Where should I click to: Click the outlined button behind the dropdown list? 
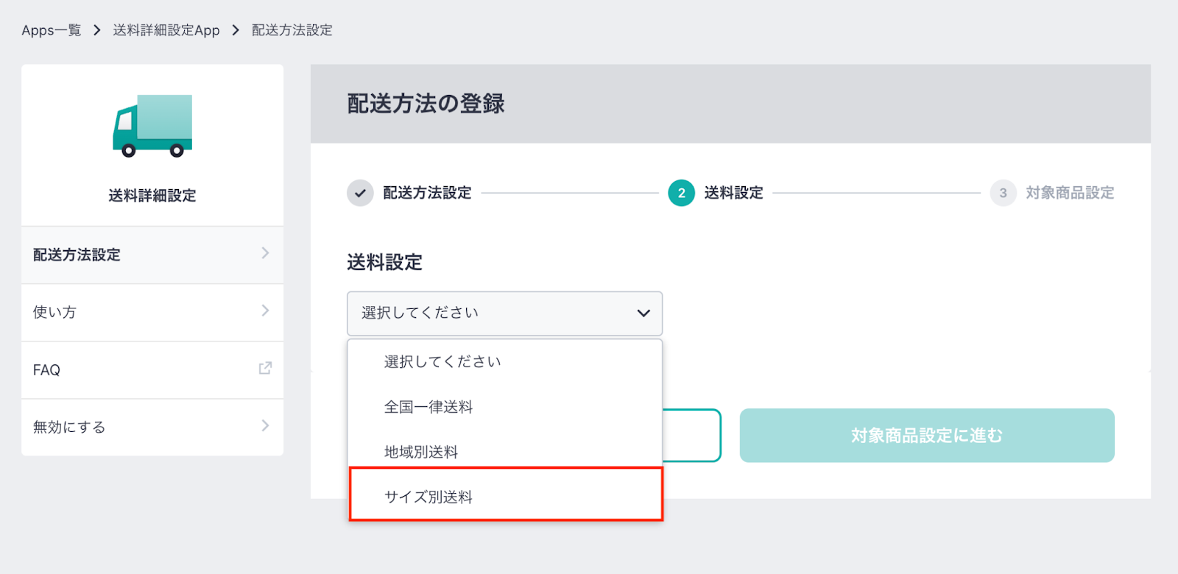coord(691,436)
